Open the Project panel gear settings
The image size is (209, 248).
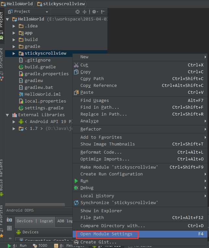click(x=94, y=12)
